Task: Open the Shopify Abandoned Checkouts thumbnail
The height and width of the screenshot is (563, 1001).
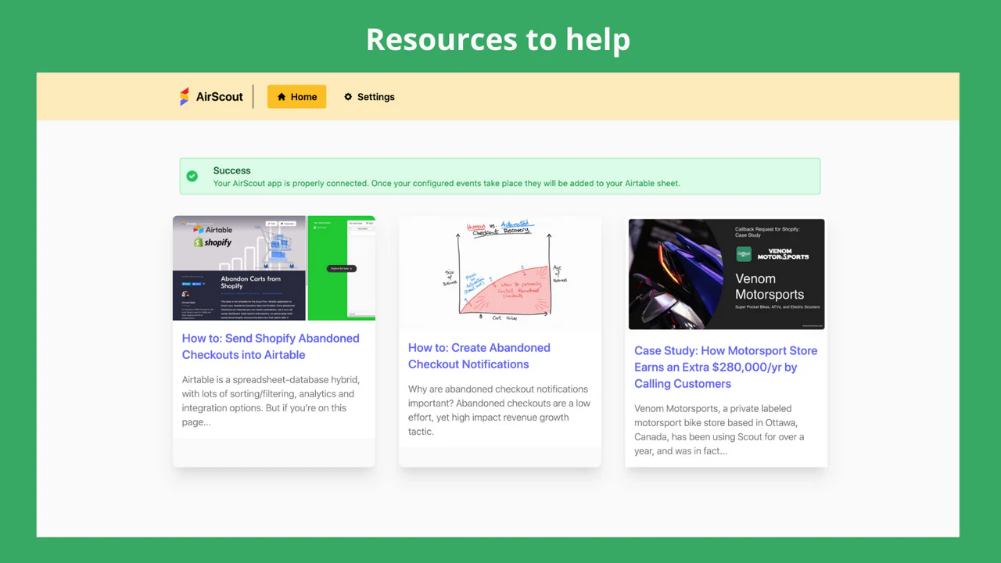Action: click(x=274, y=268)
